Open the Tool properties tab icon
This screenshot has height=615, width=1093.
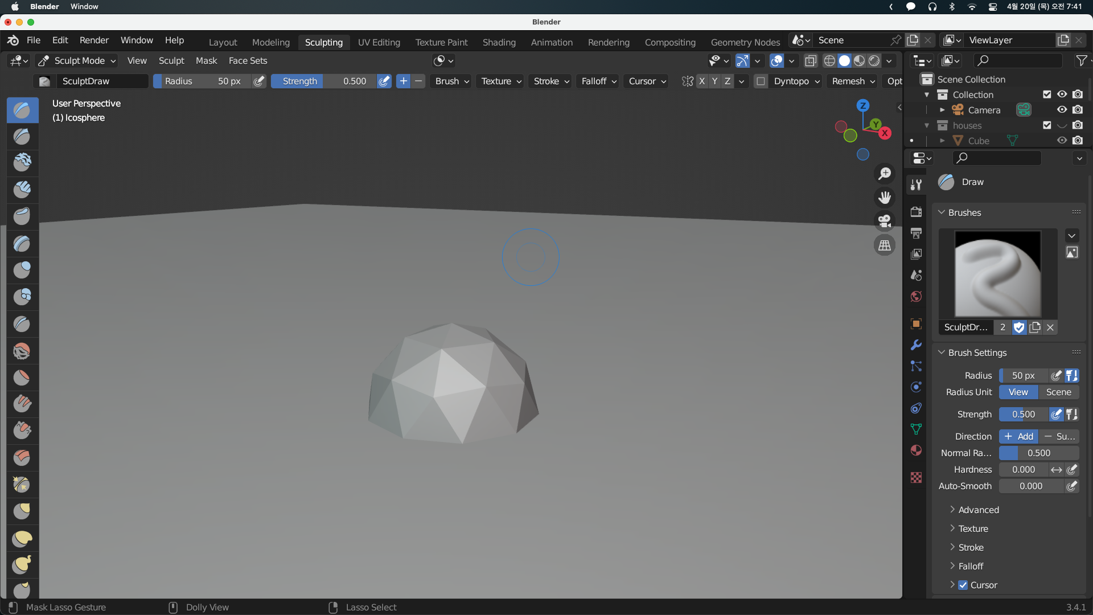916,184
